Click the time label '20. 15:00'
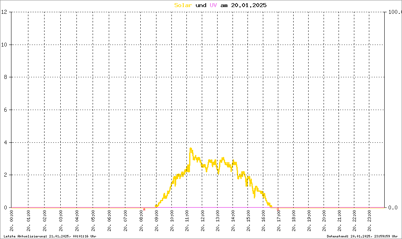 click(x=248, y=221)
